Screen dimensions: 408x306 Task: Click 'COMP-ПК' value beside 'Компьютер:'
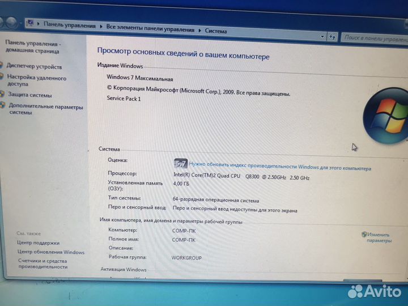pyautogui.click(x=184, y=231)
